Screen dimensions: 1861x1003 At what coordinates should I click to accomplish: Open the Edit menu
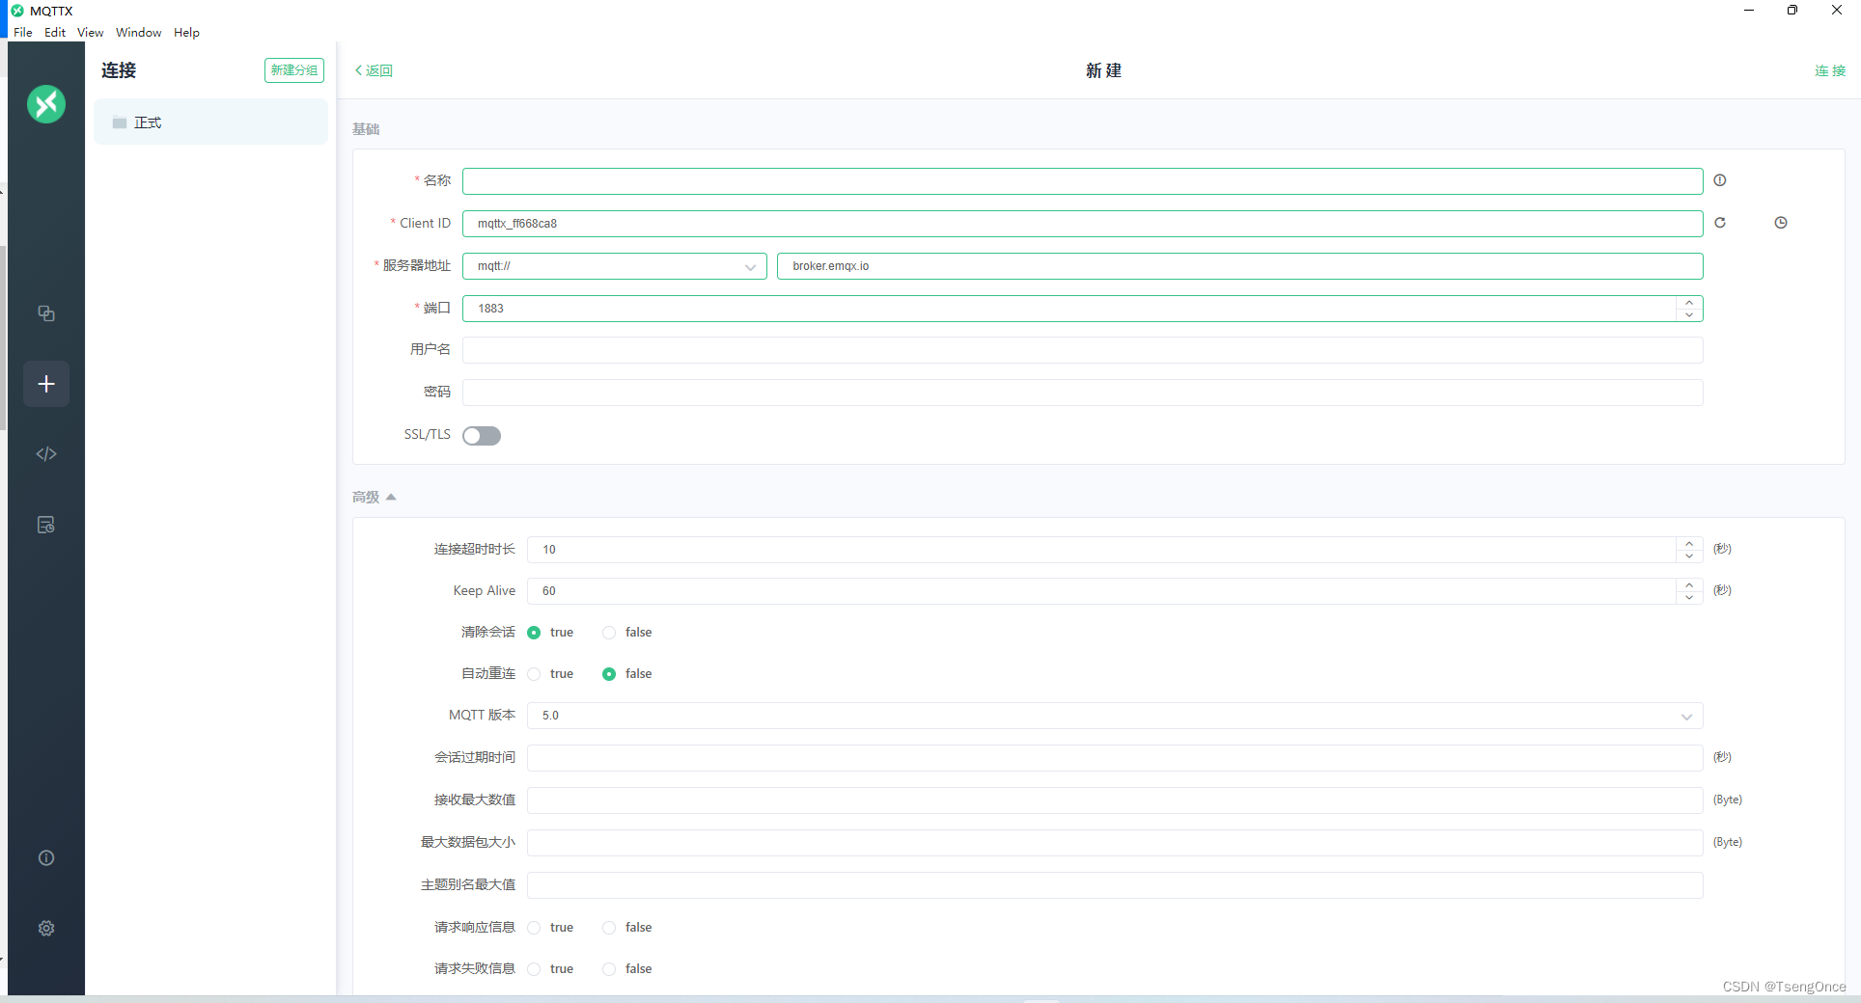click(54, 32)
